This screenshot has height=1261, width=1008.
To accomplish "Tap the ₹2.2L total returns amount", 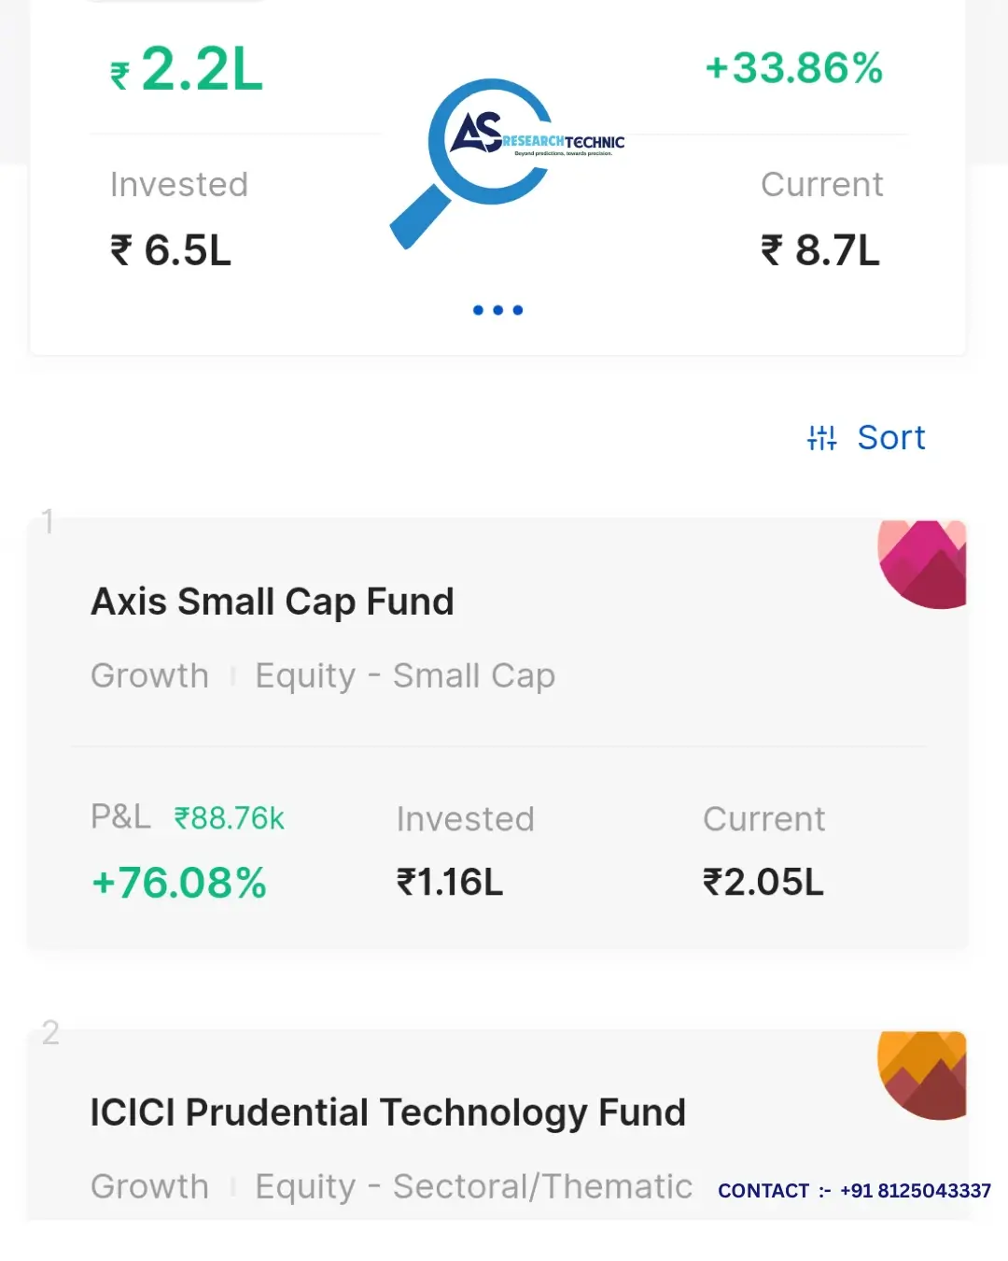I will point(187,70).
